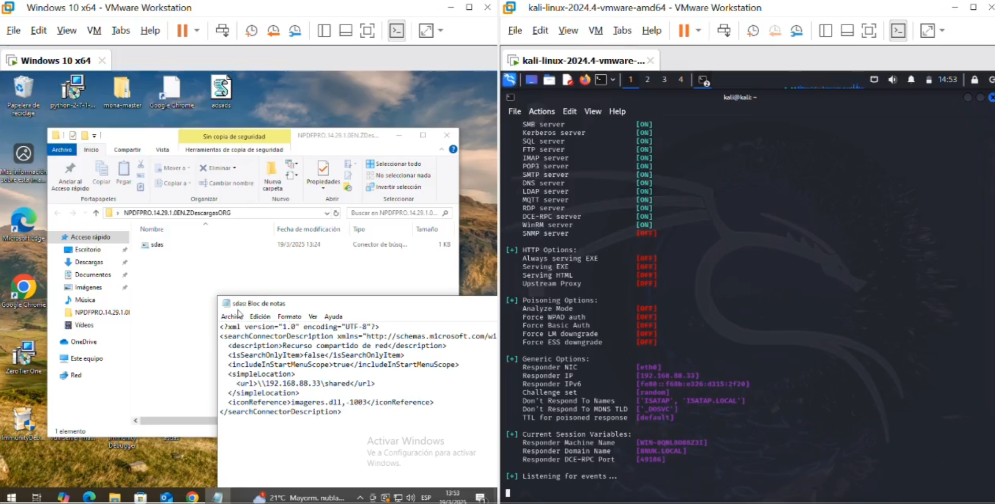This screenshot has height=504, width=995.
Task: Show hidden tray icons on Windows taskbar
Action: (360, 497)
